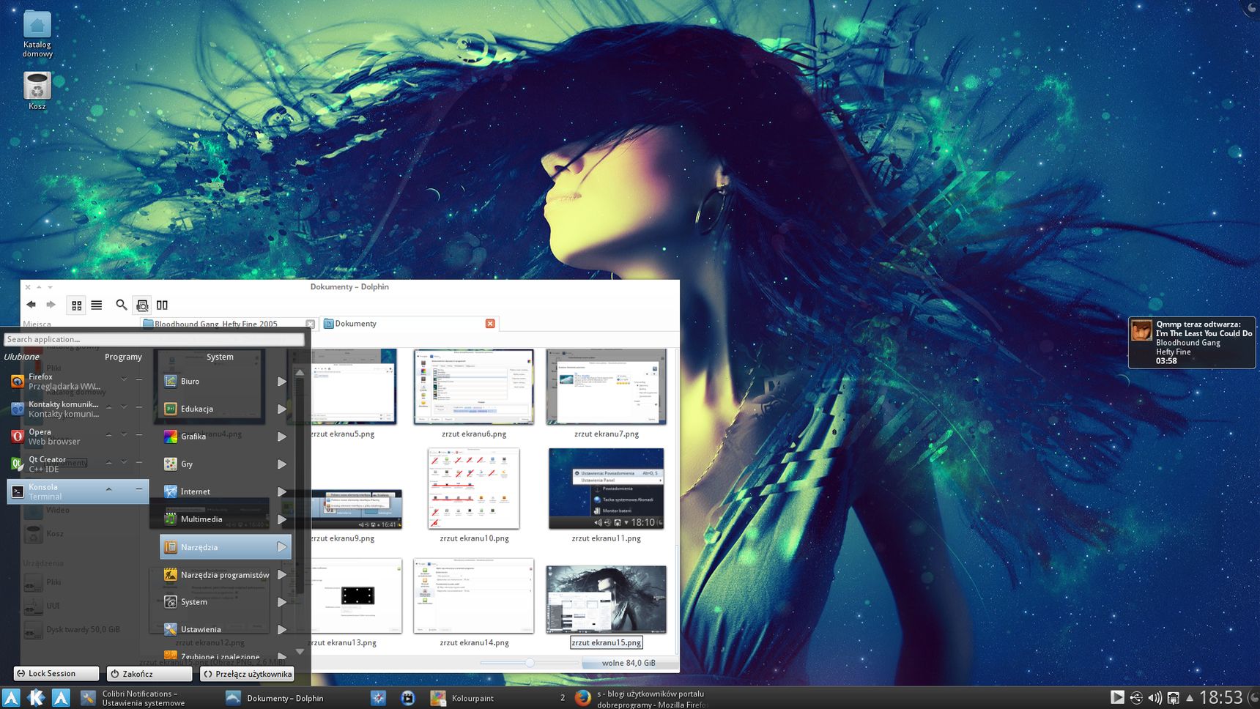Open the Katalog domowy desktop icon
Viewport: 1260px width, 709px height.
click(37, 34)
